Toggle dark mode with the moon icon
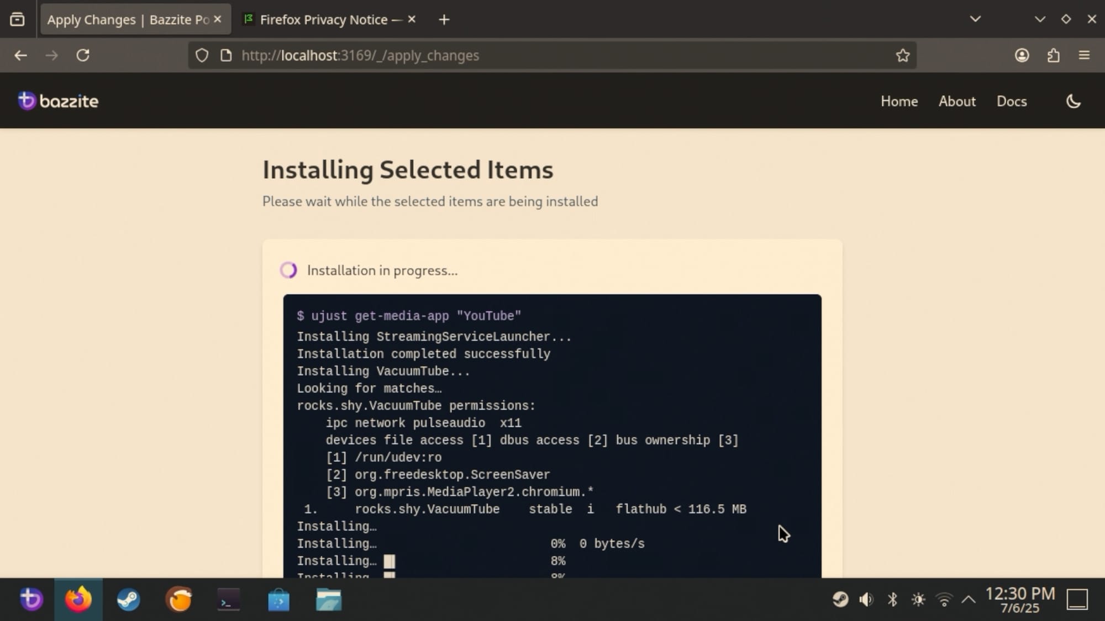This screenshot has width=1105, height=621. pyautogui.click(x=1073, y=102)
